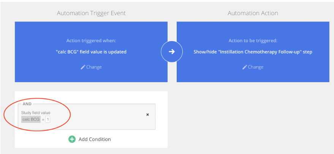
Task: Click the Study field value label
Action: click(x=36, y=113)
